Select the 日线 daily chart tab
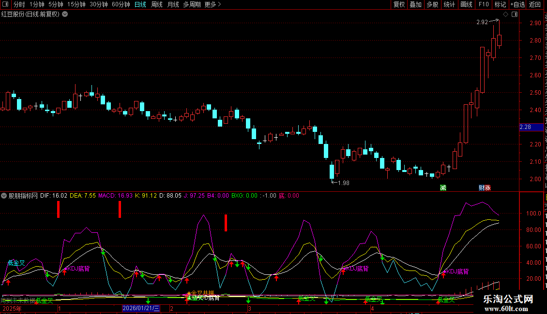 click(x=140, y=4)
